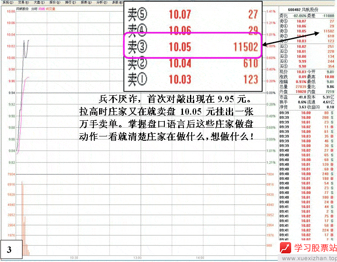Select the 09:41 tick with volume 224 B

coord(307,230)
